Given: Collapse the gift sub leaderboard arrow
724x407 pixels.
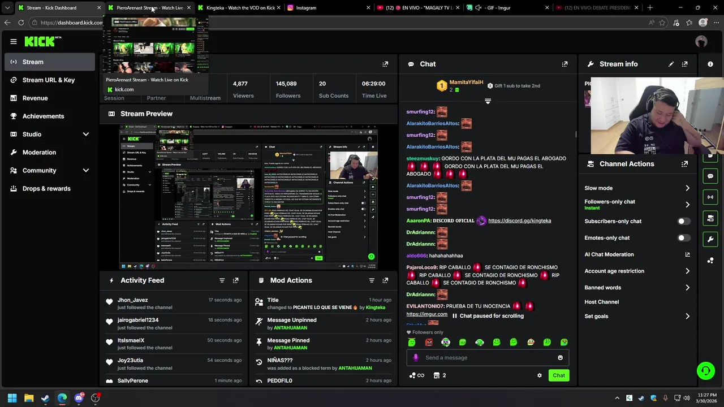Looking at the screenshot, I should coord(488,101).
